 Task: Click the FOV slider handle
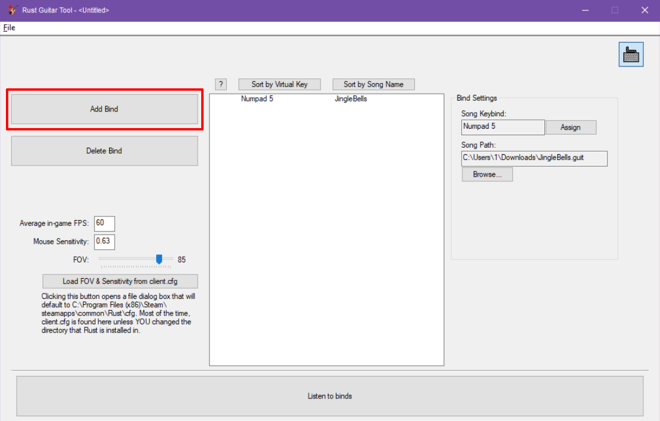(x=159, y=259)
